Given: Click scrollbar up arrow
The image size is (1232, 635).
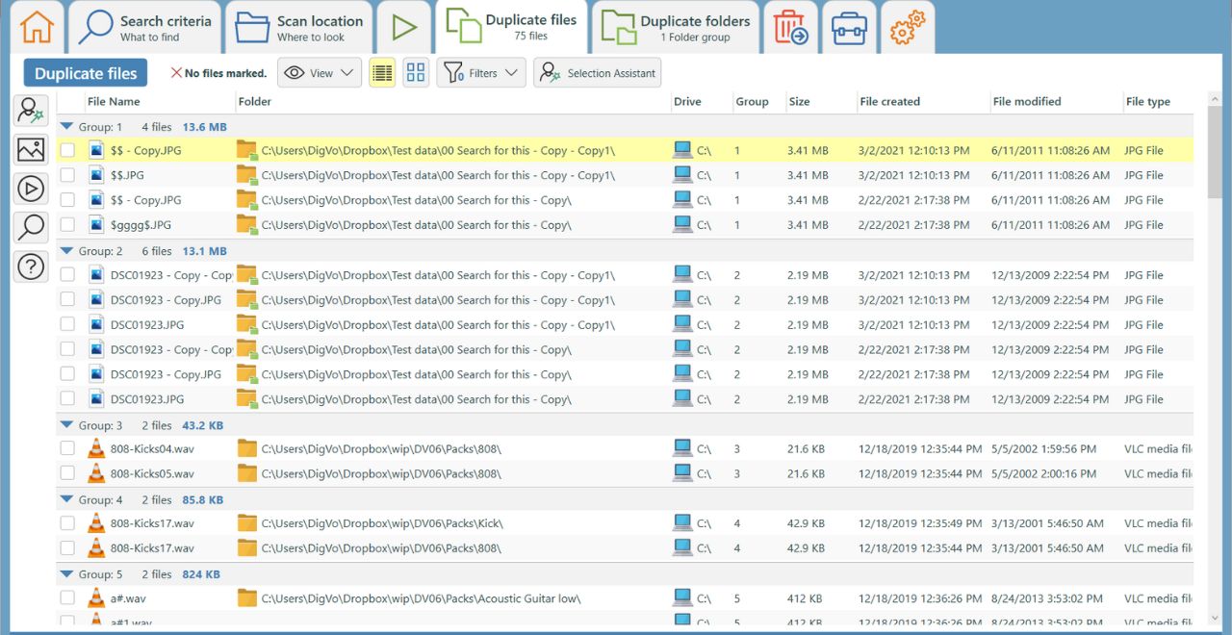Looking at the screenshot, I should click(1215, 99).
